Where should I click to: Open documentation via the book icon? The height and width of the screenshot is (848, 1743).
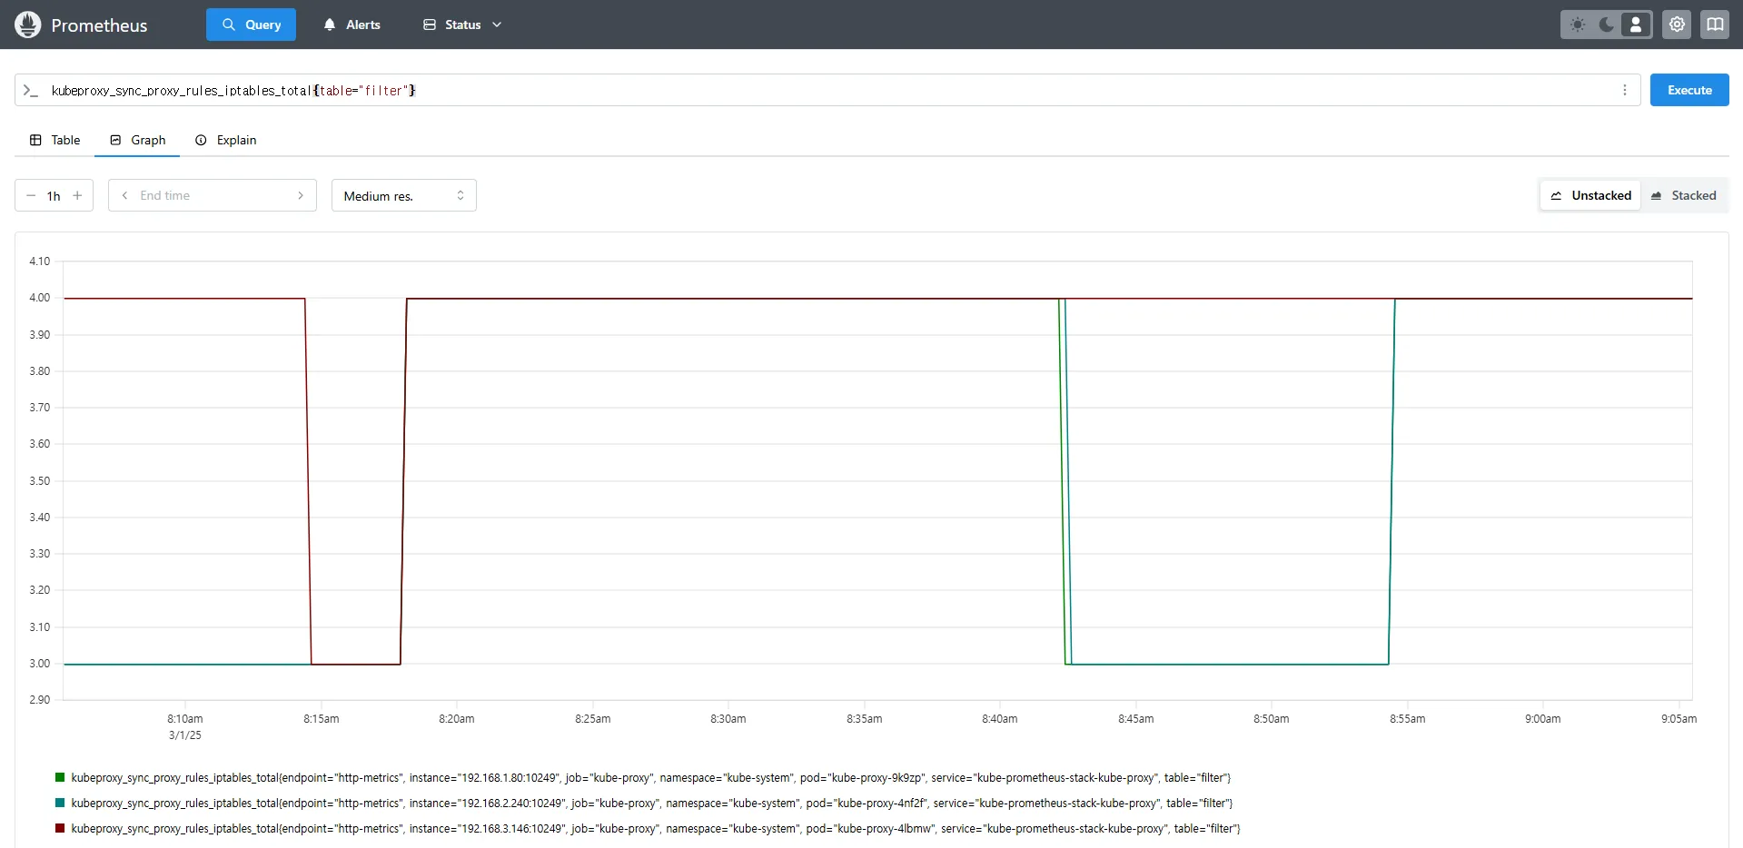(x=1715, y=25)
